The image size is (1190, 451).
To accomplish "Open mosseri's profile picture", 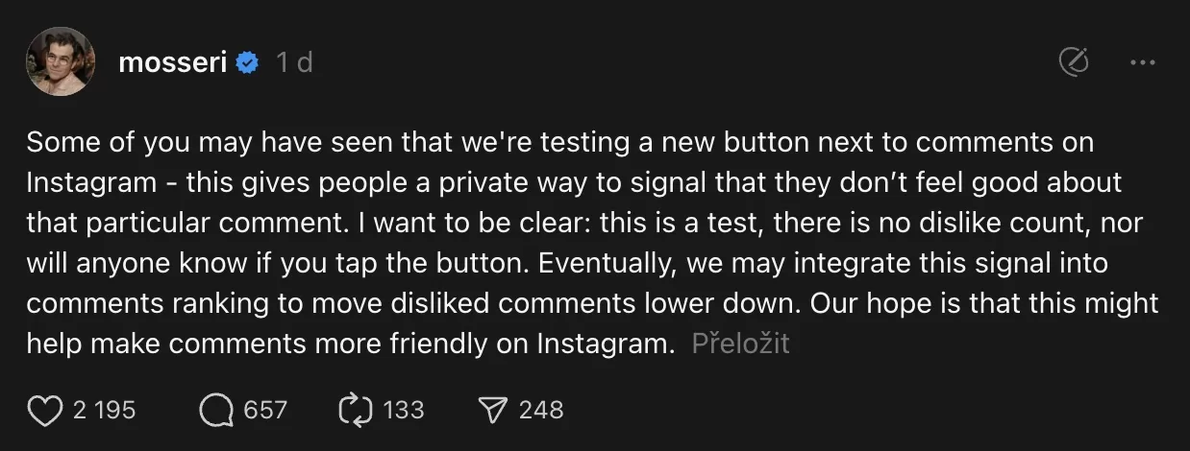I will click(61, 61).
